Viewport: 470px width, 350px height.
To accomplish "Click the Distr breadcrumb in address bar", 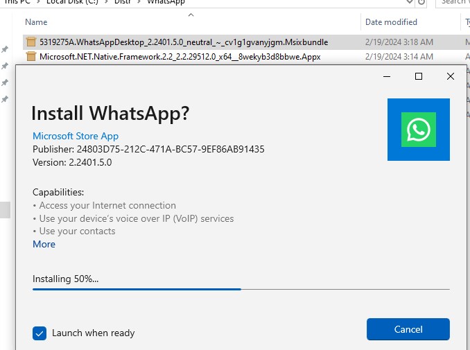I will tap(123, 2).
